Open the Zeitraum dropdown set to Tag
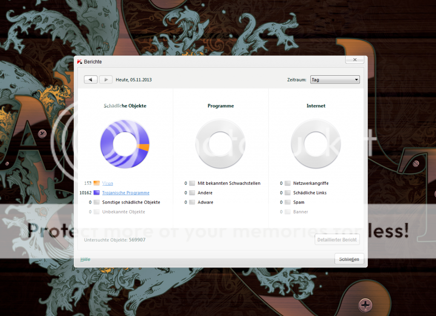 (x=335, y=80)
